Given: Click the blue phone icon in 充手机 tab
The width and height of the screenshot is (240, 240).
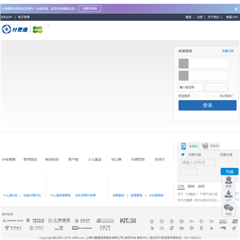Looking at the screenshot, I should click(183, 147).
